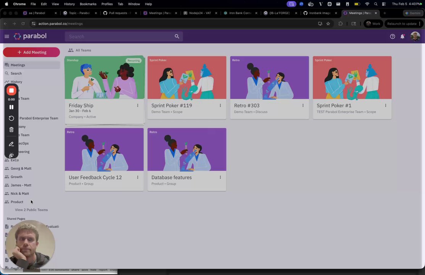Click the Add Meeting button
The width and height of the screenshot is (425, 275).
click(31, 52)
